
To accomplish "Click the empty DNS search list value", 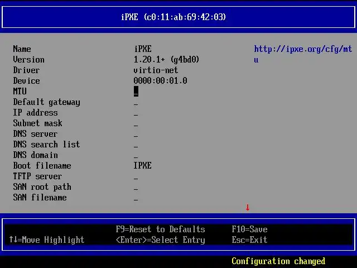I will pos(136,147).
